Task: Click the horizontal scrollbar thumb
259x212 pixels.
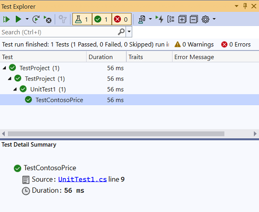Action: (x=116, y=134)
